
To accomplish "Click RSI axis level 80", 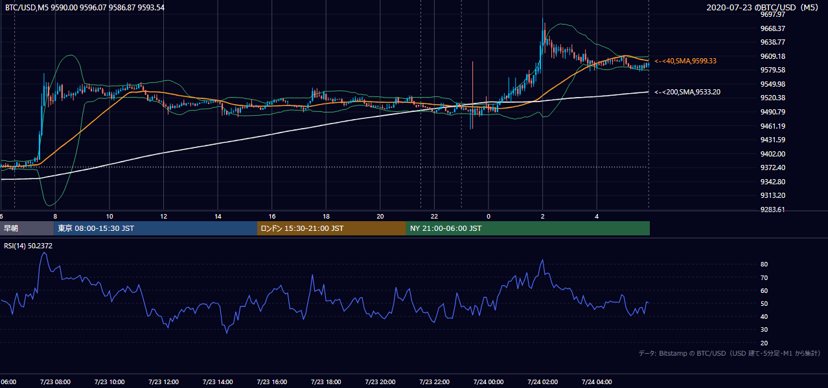I will click(x=764, y=264).
